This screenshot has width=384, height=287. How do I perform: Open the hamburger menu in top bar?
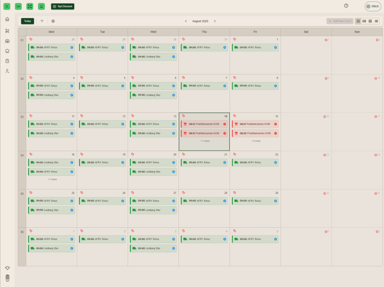(x=7, y=6)
